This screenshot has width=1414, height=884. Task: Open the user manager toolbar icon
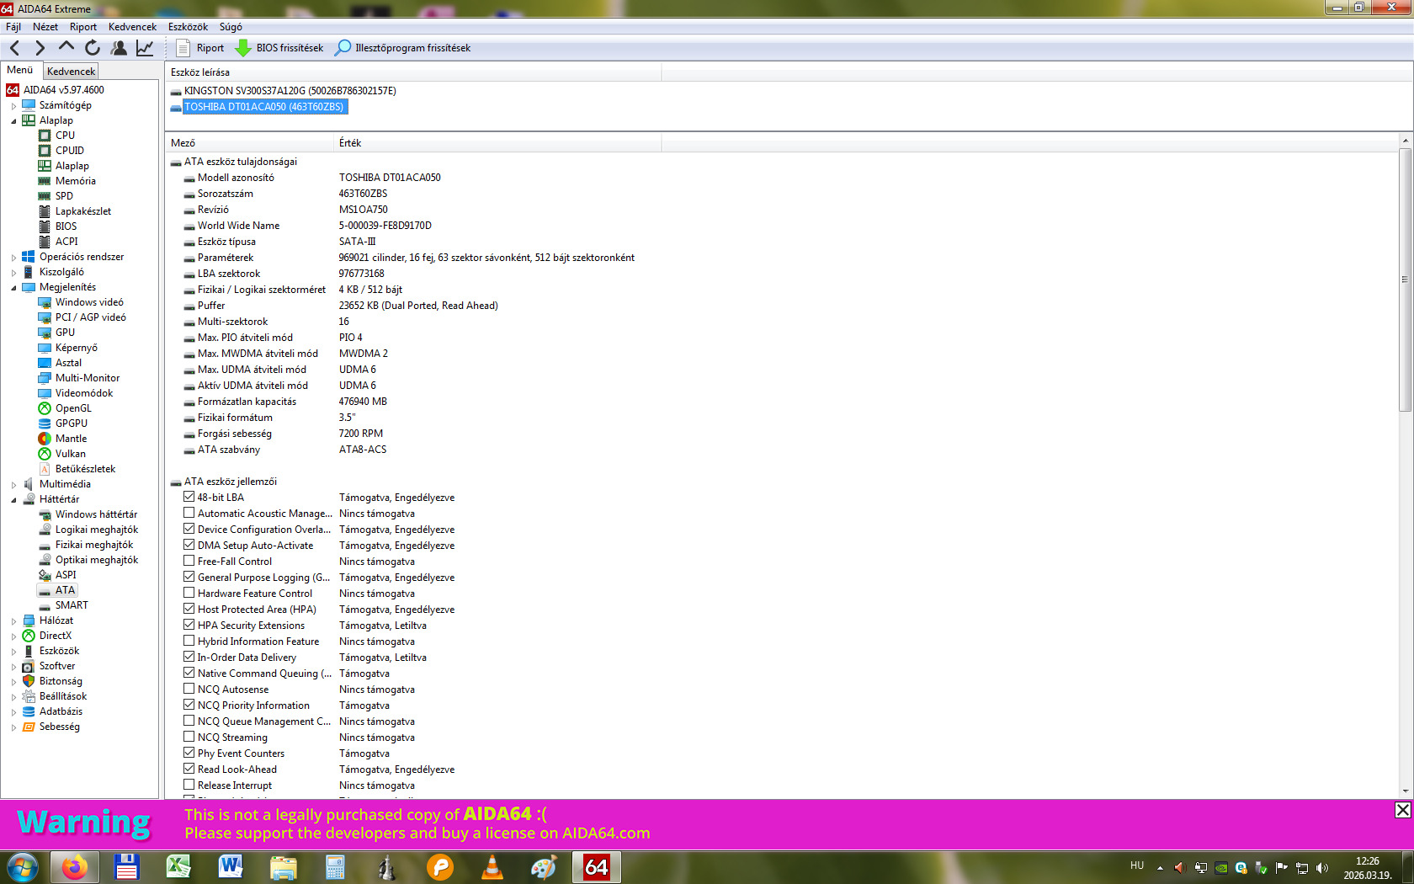119,48
